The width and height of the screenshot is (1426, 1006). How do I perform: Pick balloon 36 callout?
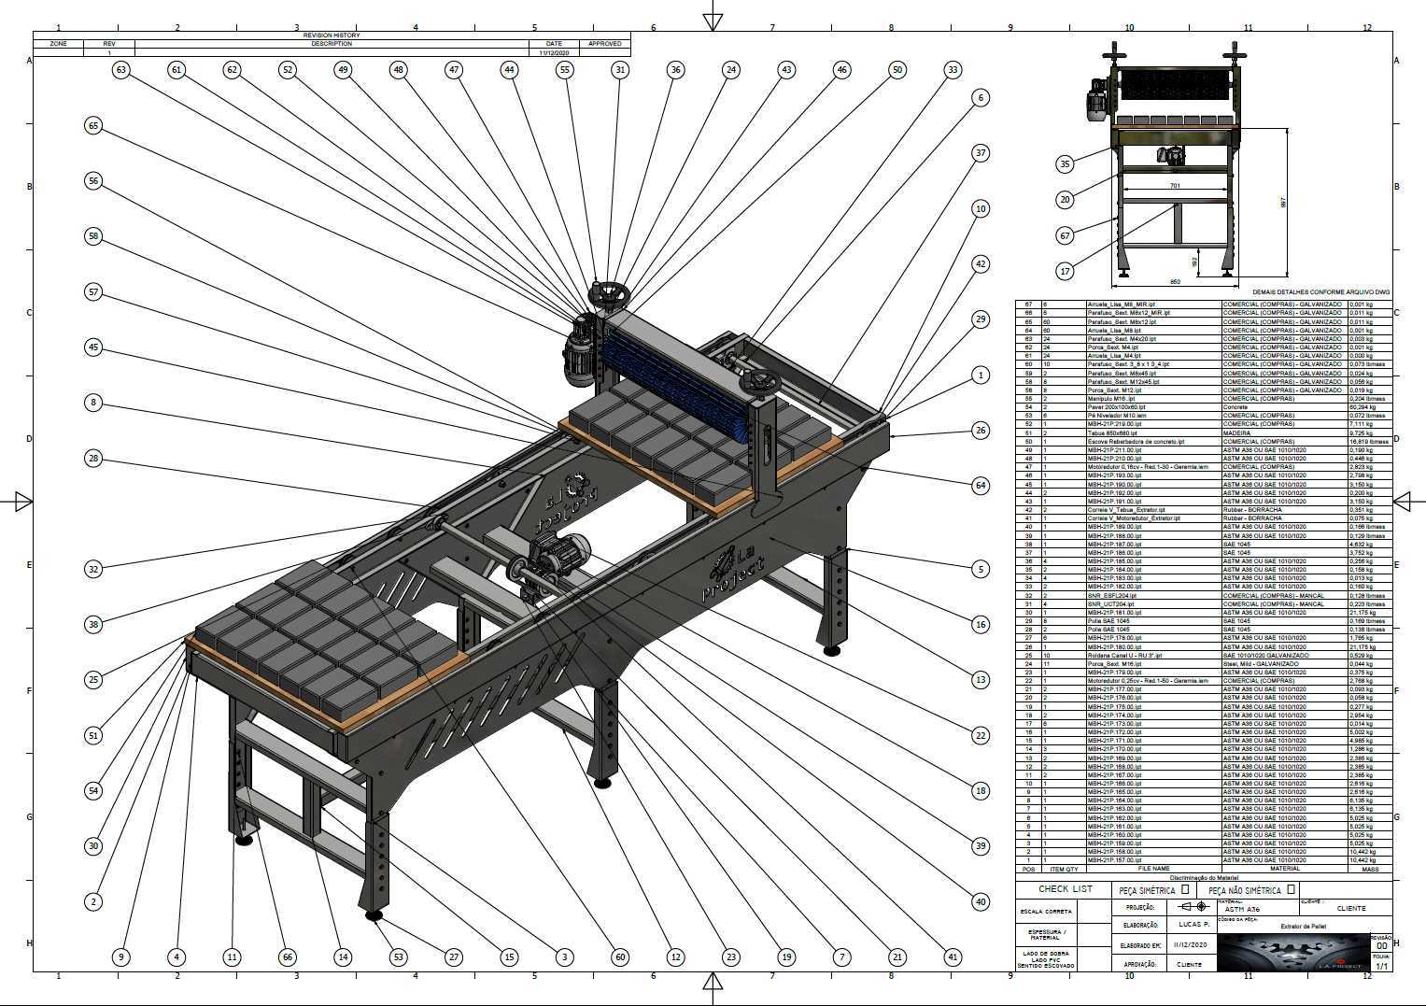(675, 69)
